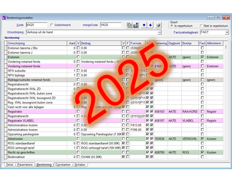Screen dimensions: 232x174
Task: Click the add row toolbar icon
Action: pyautogui.click(x=136, y=25)
